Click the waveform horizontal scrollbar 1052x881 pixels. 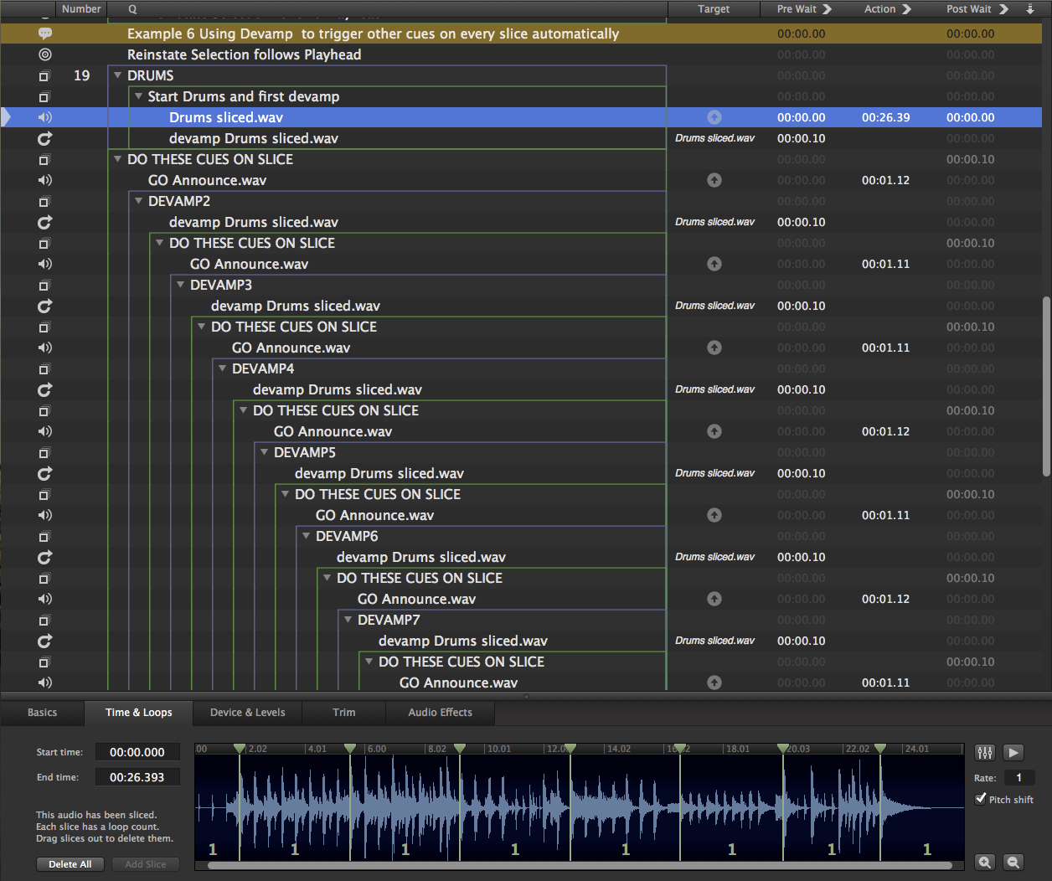coord(578,865)
